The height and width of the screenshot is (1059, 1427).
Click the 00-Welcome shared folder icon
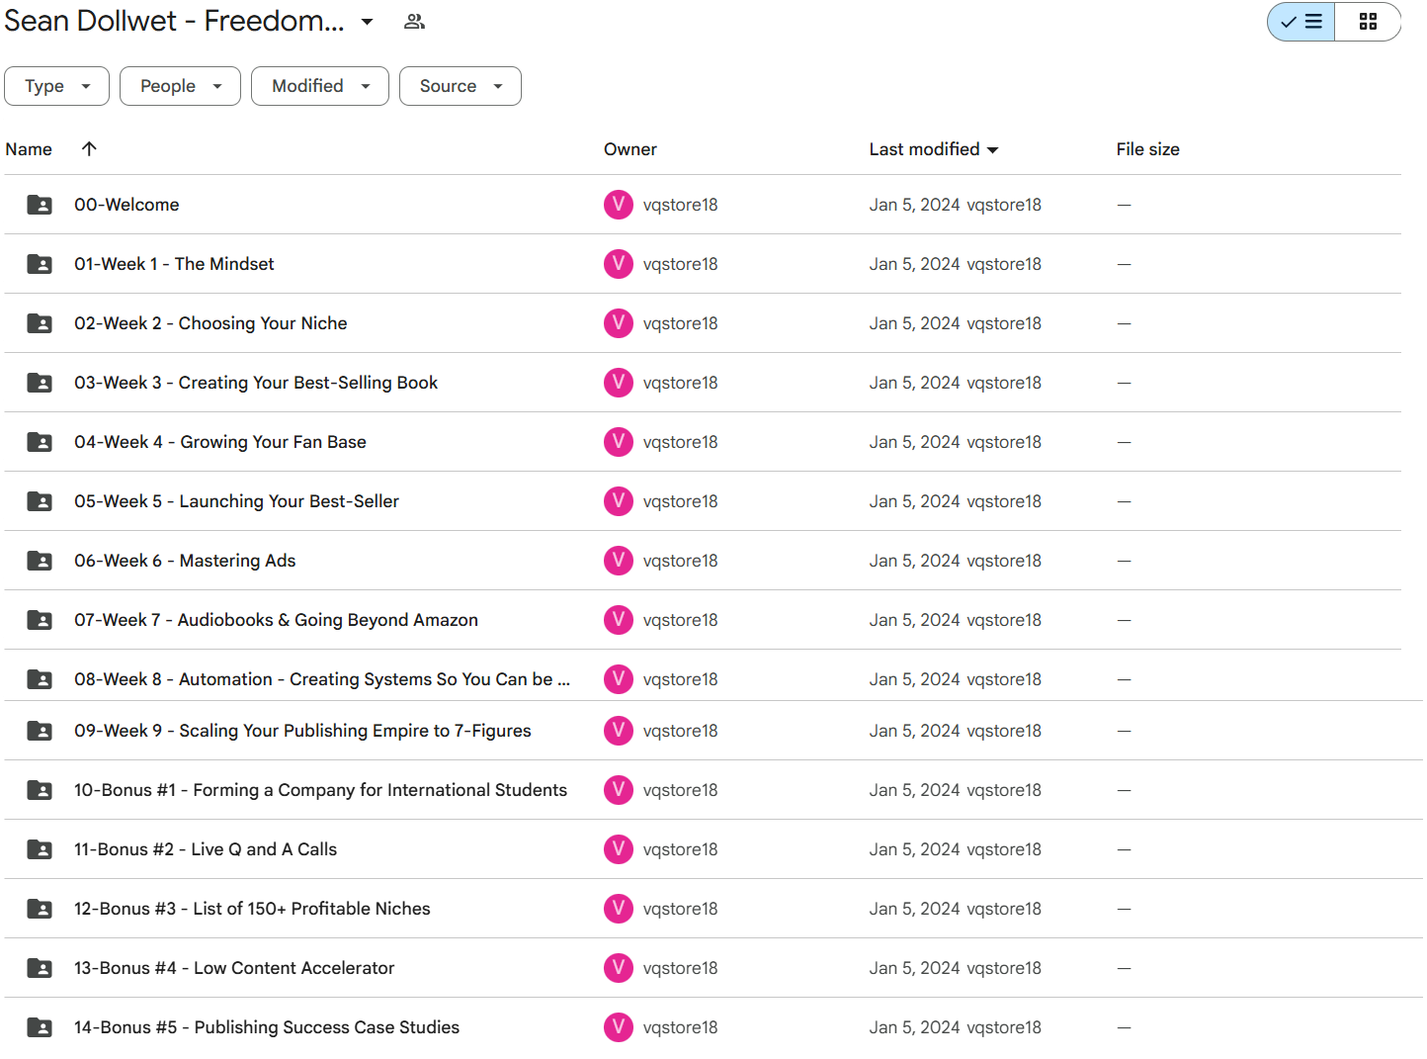(x=40, y=205)
